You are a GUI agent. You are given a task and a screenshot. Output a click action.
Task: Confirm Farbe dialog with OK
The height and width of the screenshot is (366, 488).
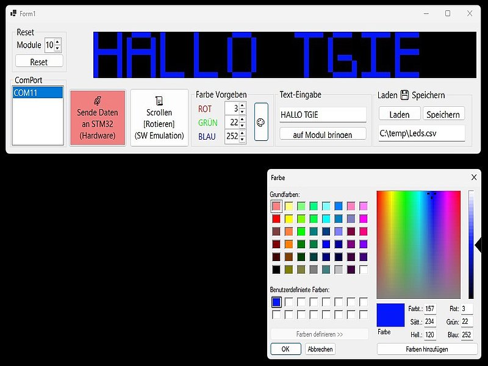tap(285, 349)
